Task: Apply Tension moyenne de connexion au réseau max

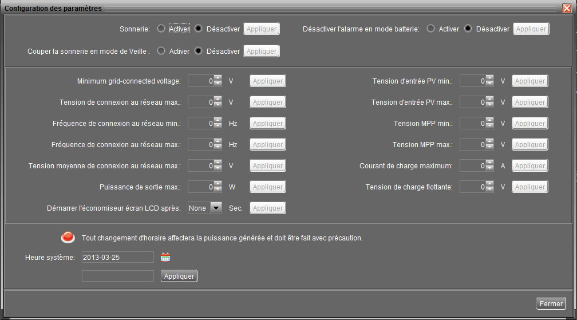Action: [x=268, y=166]
